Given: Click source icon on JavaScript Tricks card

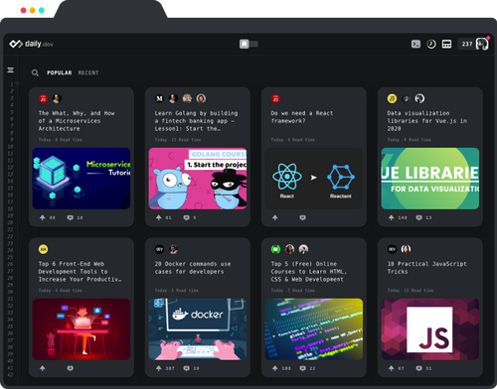Looking at the screenshot, I should (392, 249).
